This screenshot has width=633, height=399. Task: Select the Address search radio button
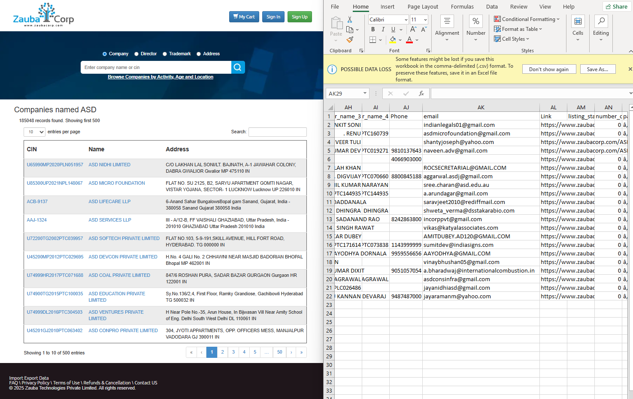click(x=199, y=54)
